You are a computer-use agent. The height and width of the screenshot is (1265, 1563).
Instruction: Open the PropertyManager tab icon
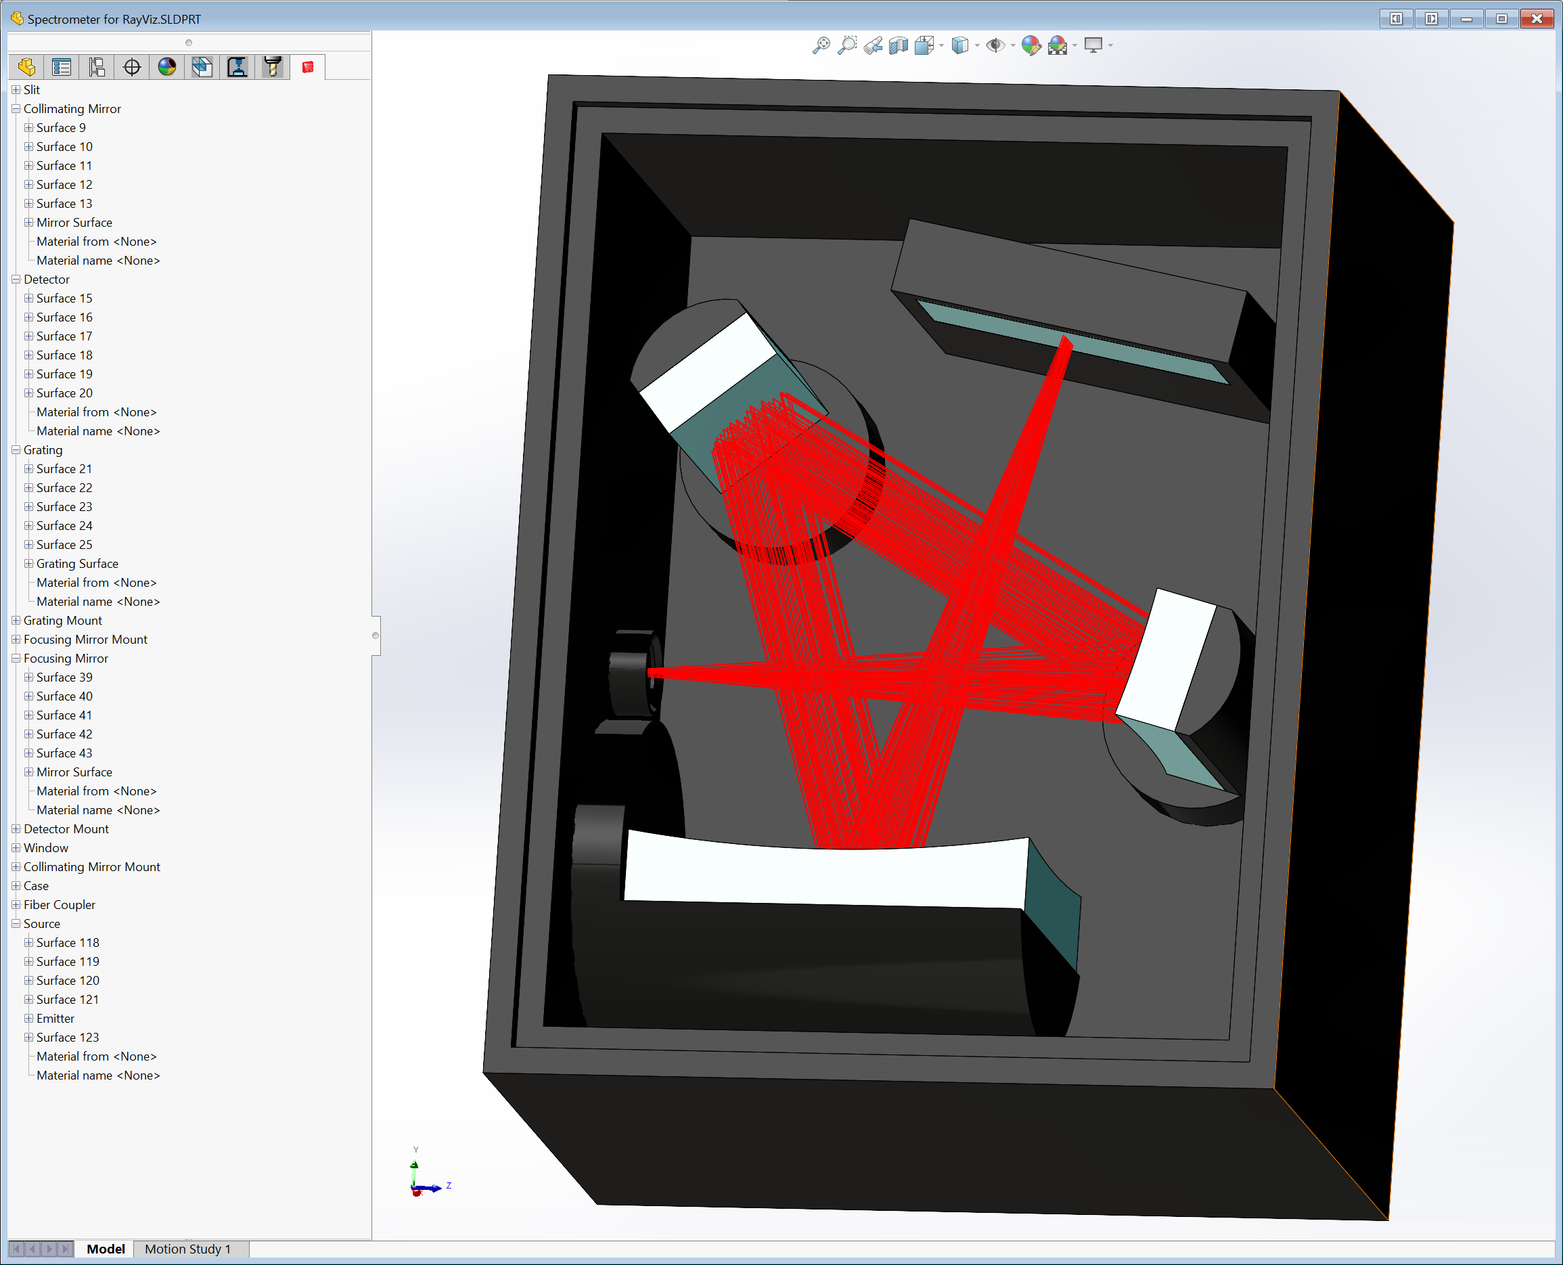(61, 67)
